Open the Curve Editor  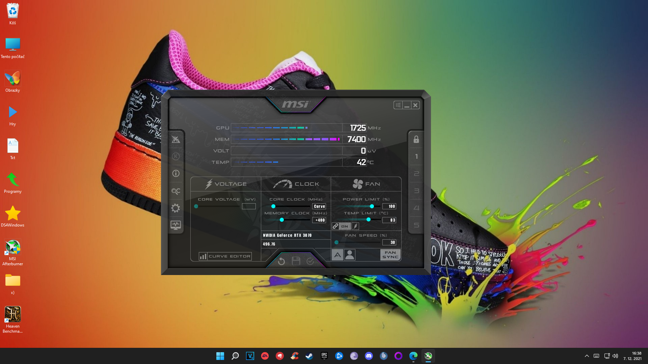click(225, 256)
